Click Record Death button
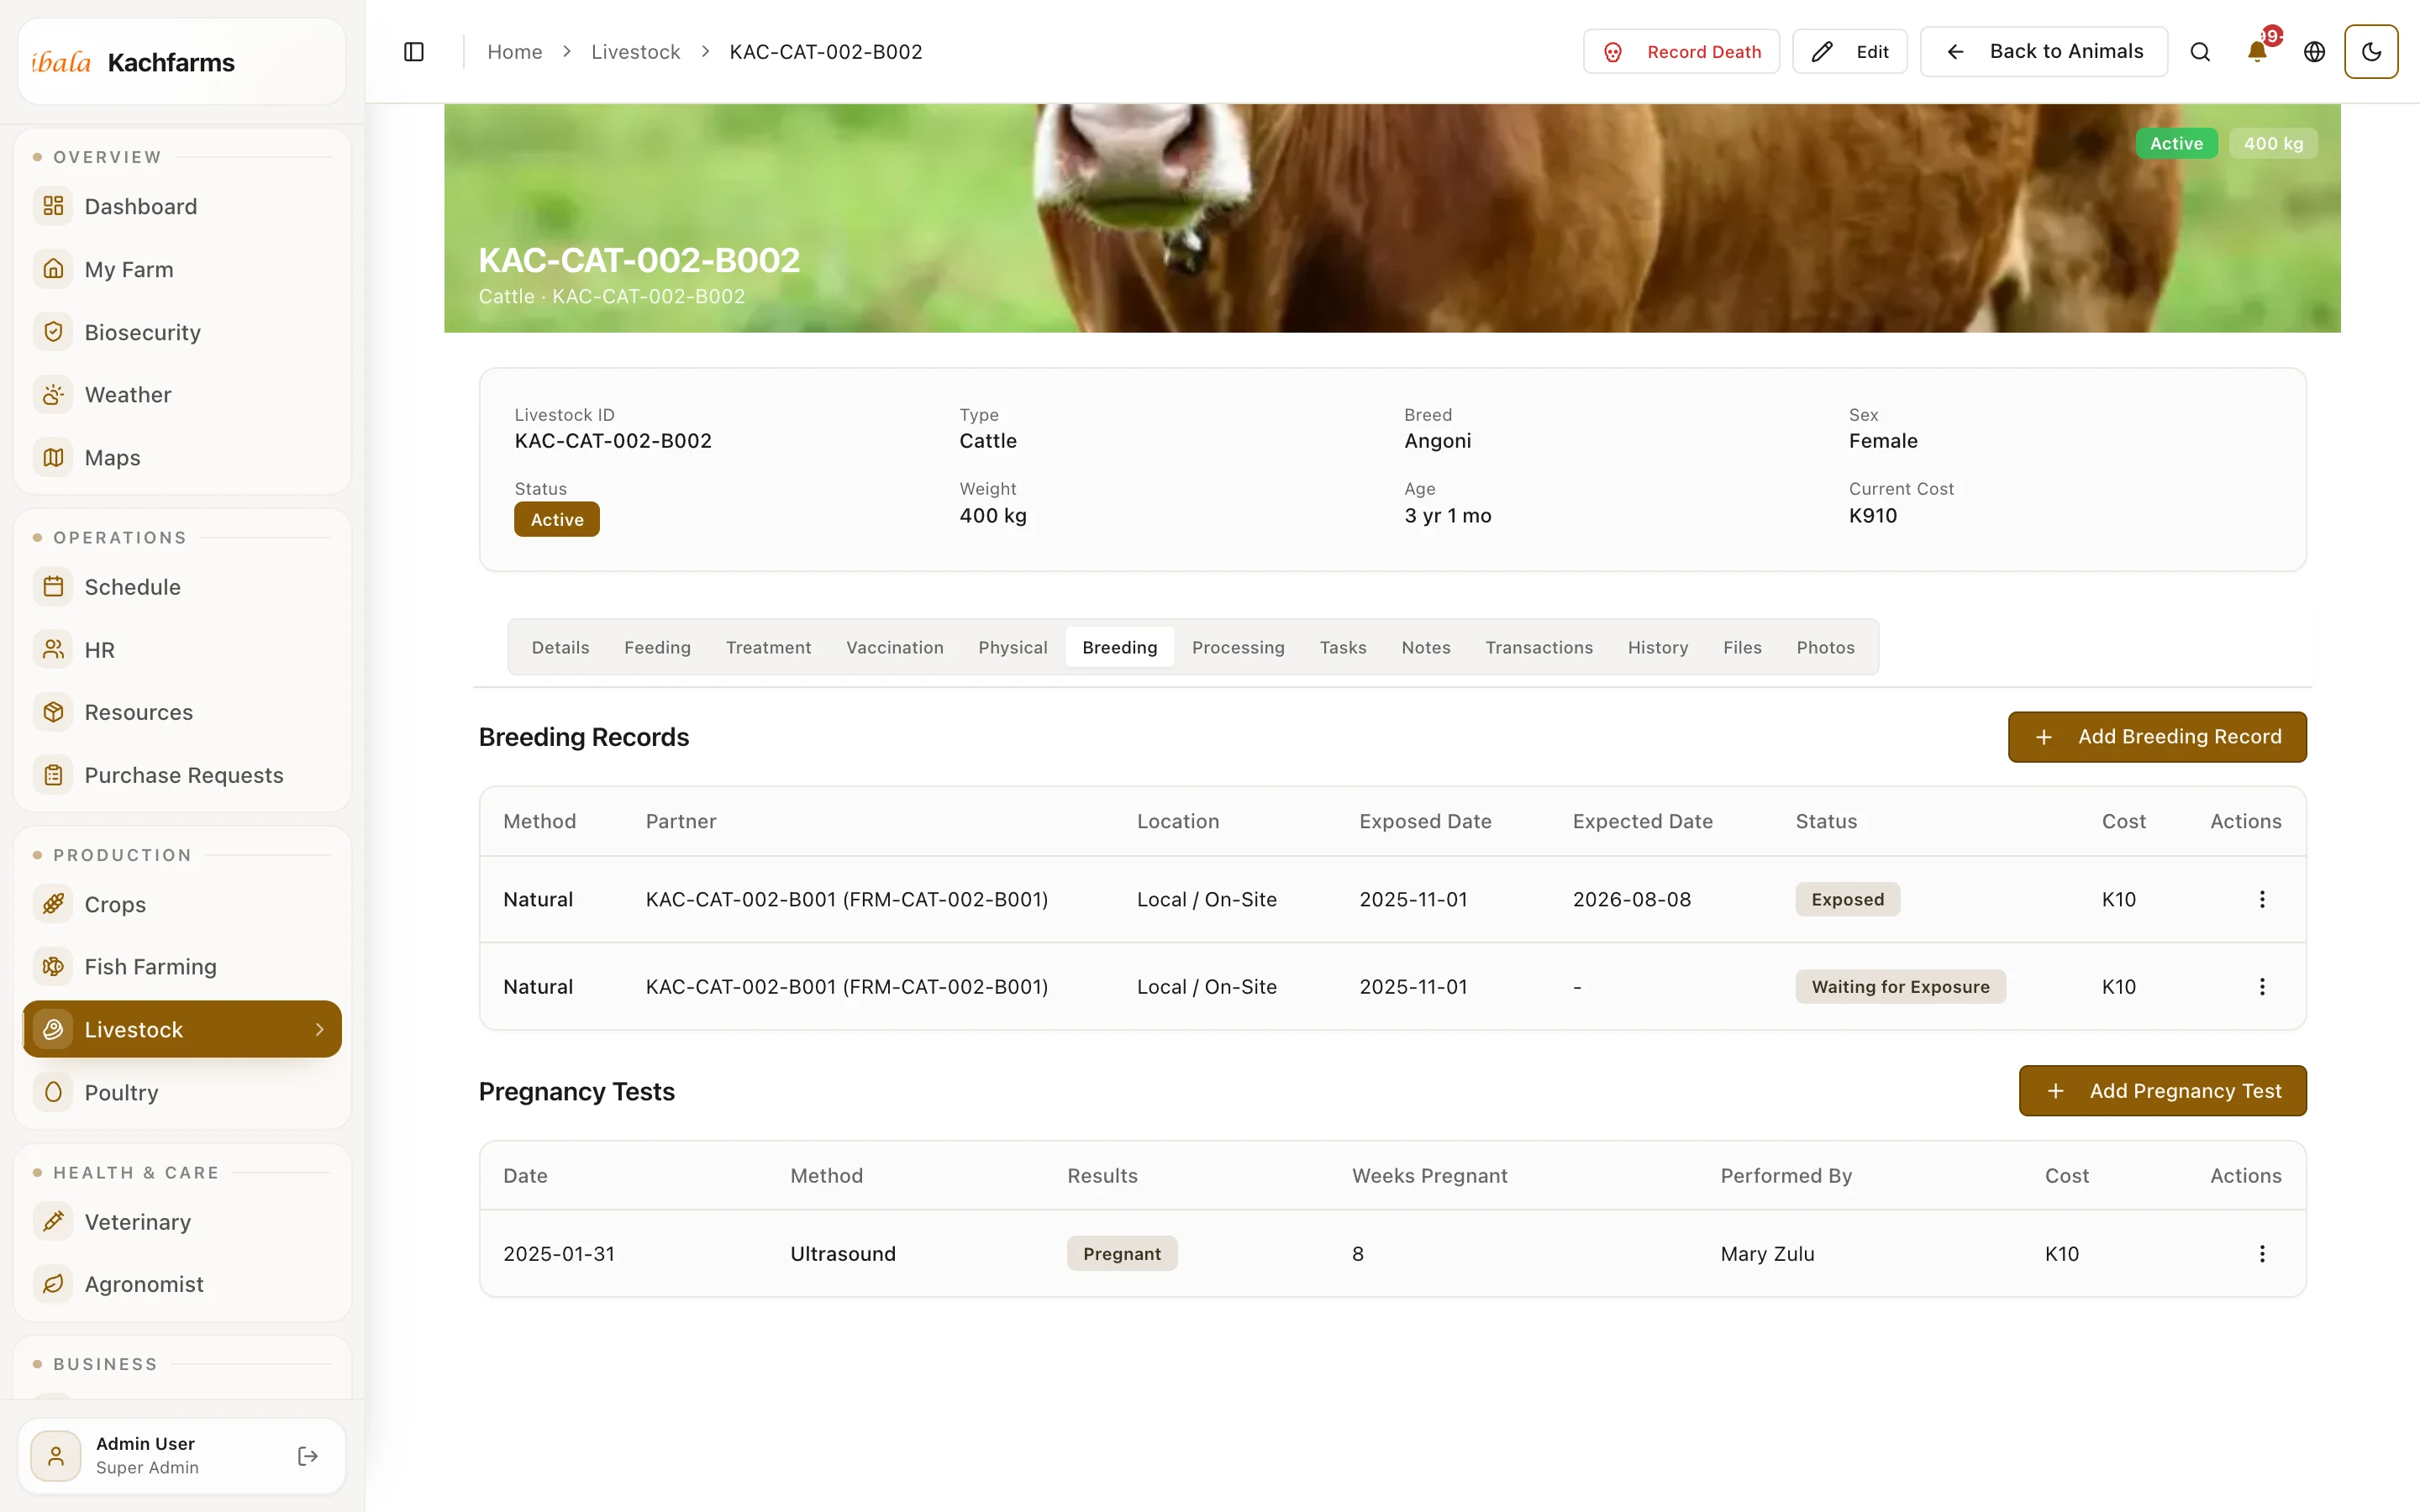 coord(1681,52)
